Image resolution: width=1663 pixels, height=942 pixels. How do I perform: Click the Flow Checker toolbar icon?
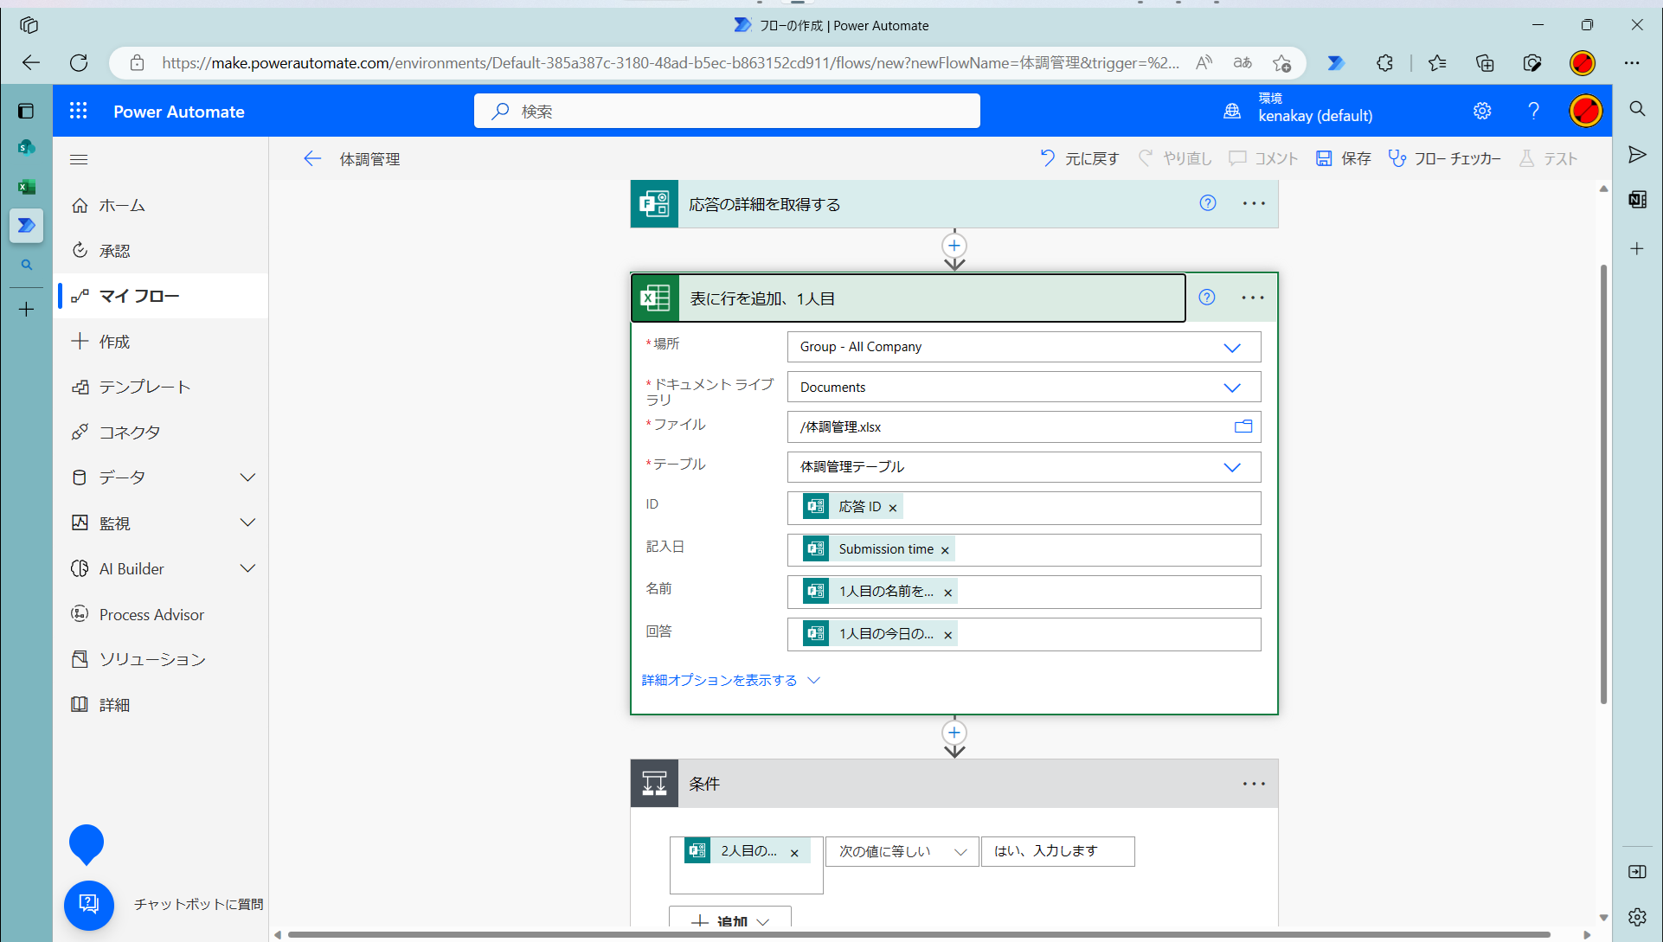pos(1397,158)
